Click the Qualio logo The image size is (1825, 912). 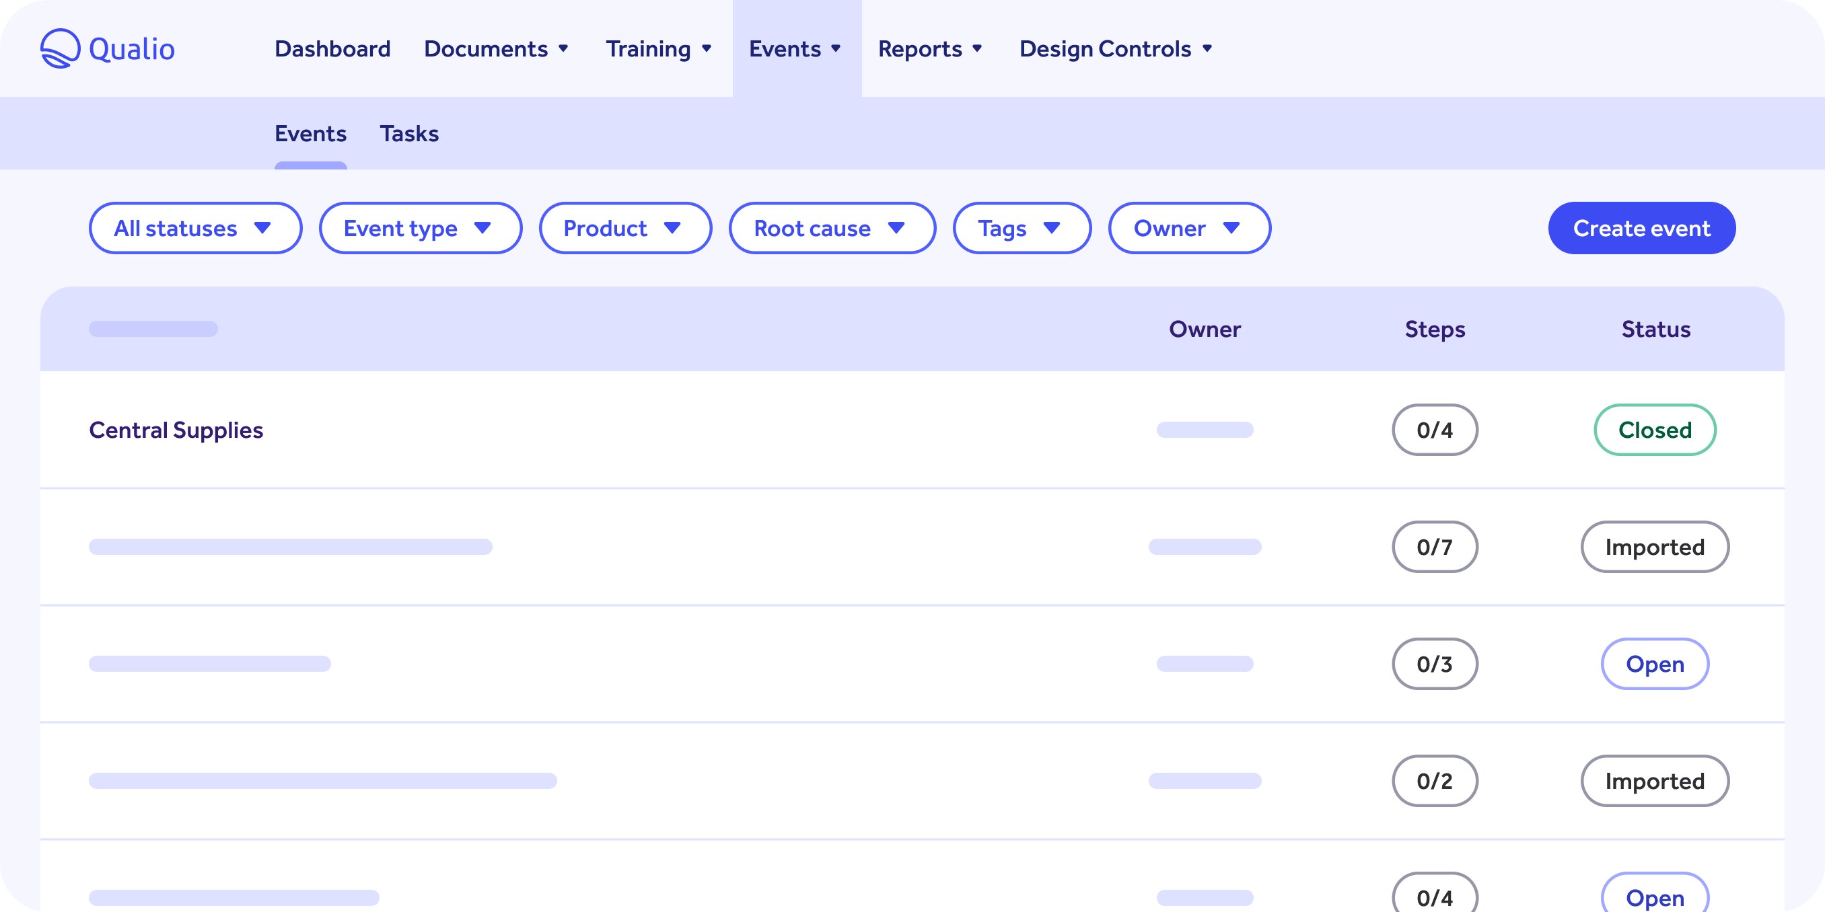(x=108, y=48)
